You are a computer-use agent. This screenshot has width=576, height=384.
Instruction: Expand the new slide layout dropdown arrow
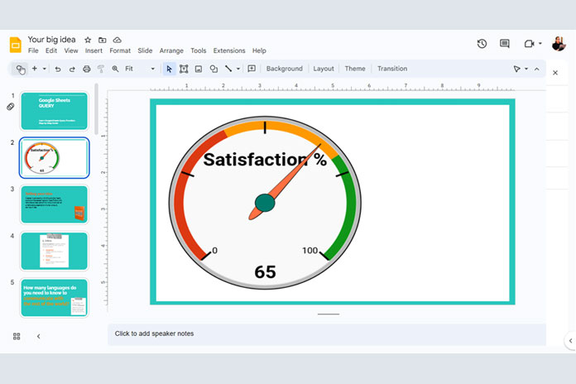pos(44,69)
